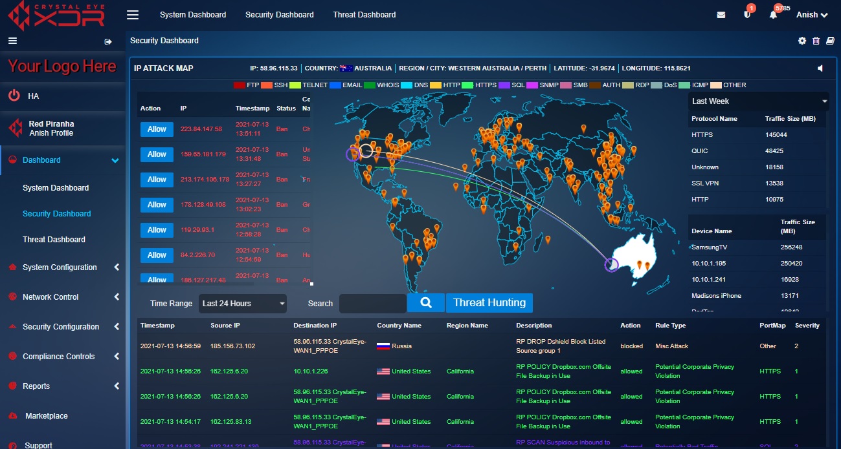Allow IP 213.174.106.178
This screenshot has width=841, height=449.
tap(157, 179)
